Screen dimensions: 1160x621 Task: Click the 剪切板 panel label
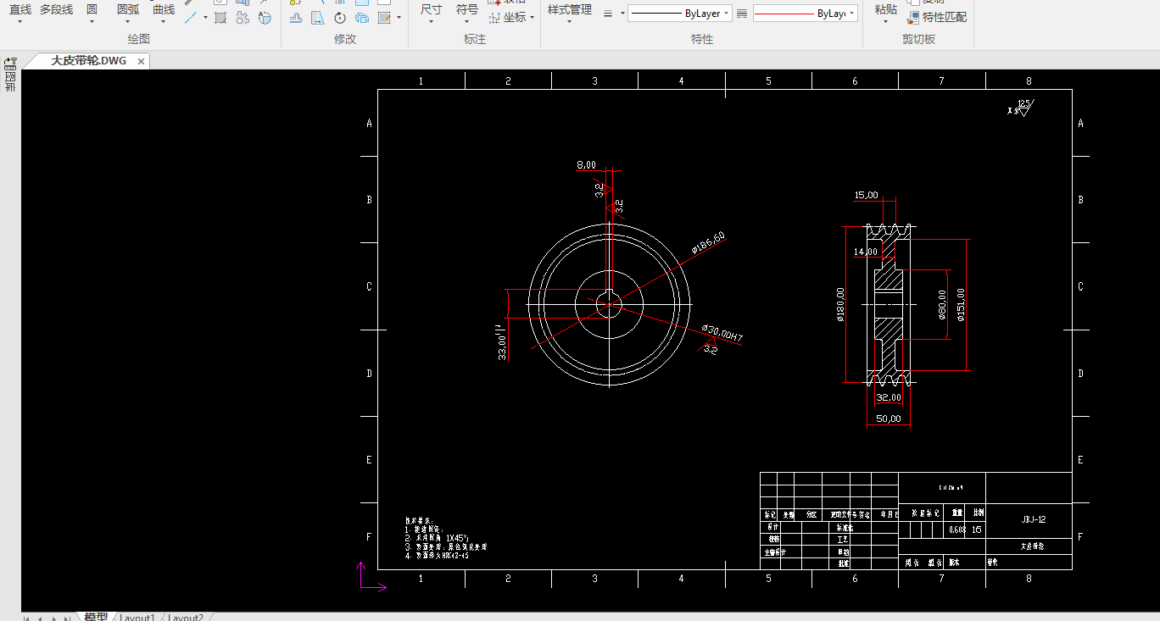click(x=919, y=39)
